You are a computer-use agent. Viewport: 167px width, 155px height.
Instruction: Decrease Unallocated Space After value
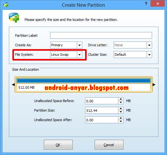pyautogui.click(x=121, y=121)
